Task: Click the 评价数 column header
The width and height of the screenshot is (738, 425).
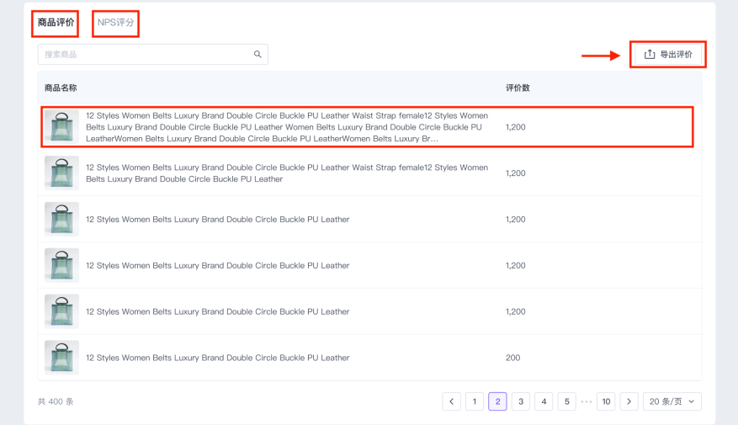Action: click(518, 88)
